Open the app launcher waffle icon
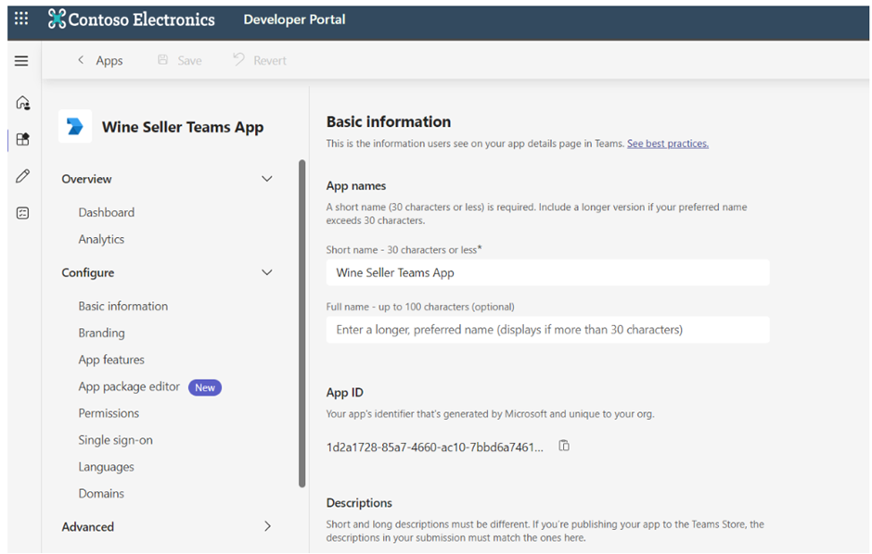This screenshot has height=554, width=872. tap(21, 19)
